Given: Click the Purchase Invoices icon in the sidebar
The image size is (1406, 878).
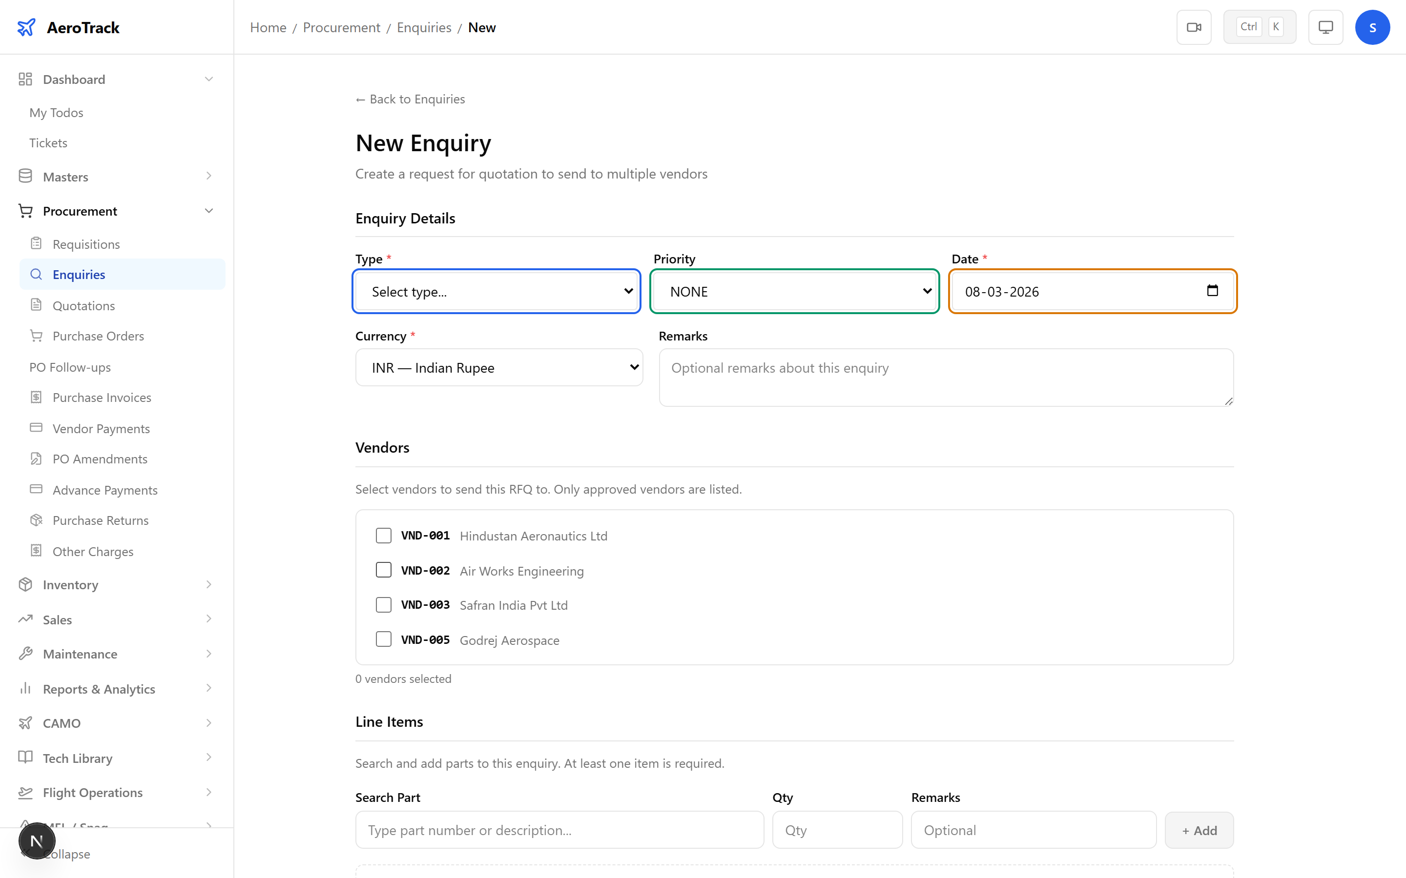Looking at the screenshot, I should (x=37, y=397).
